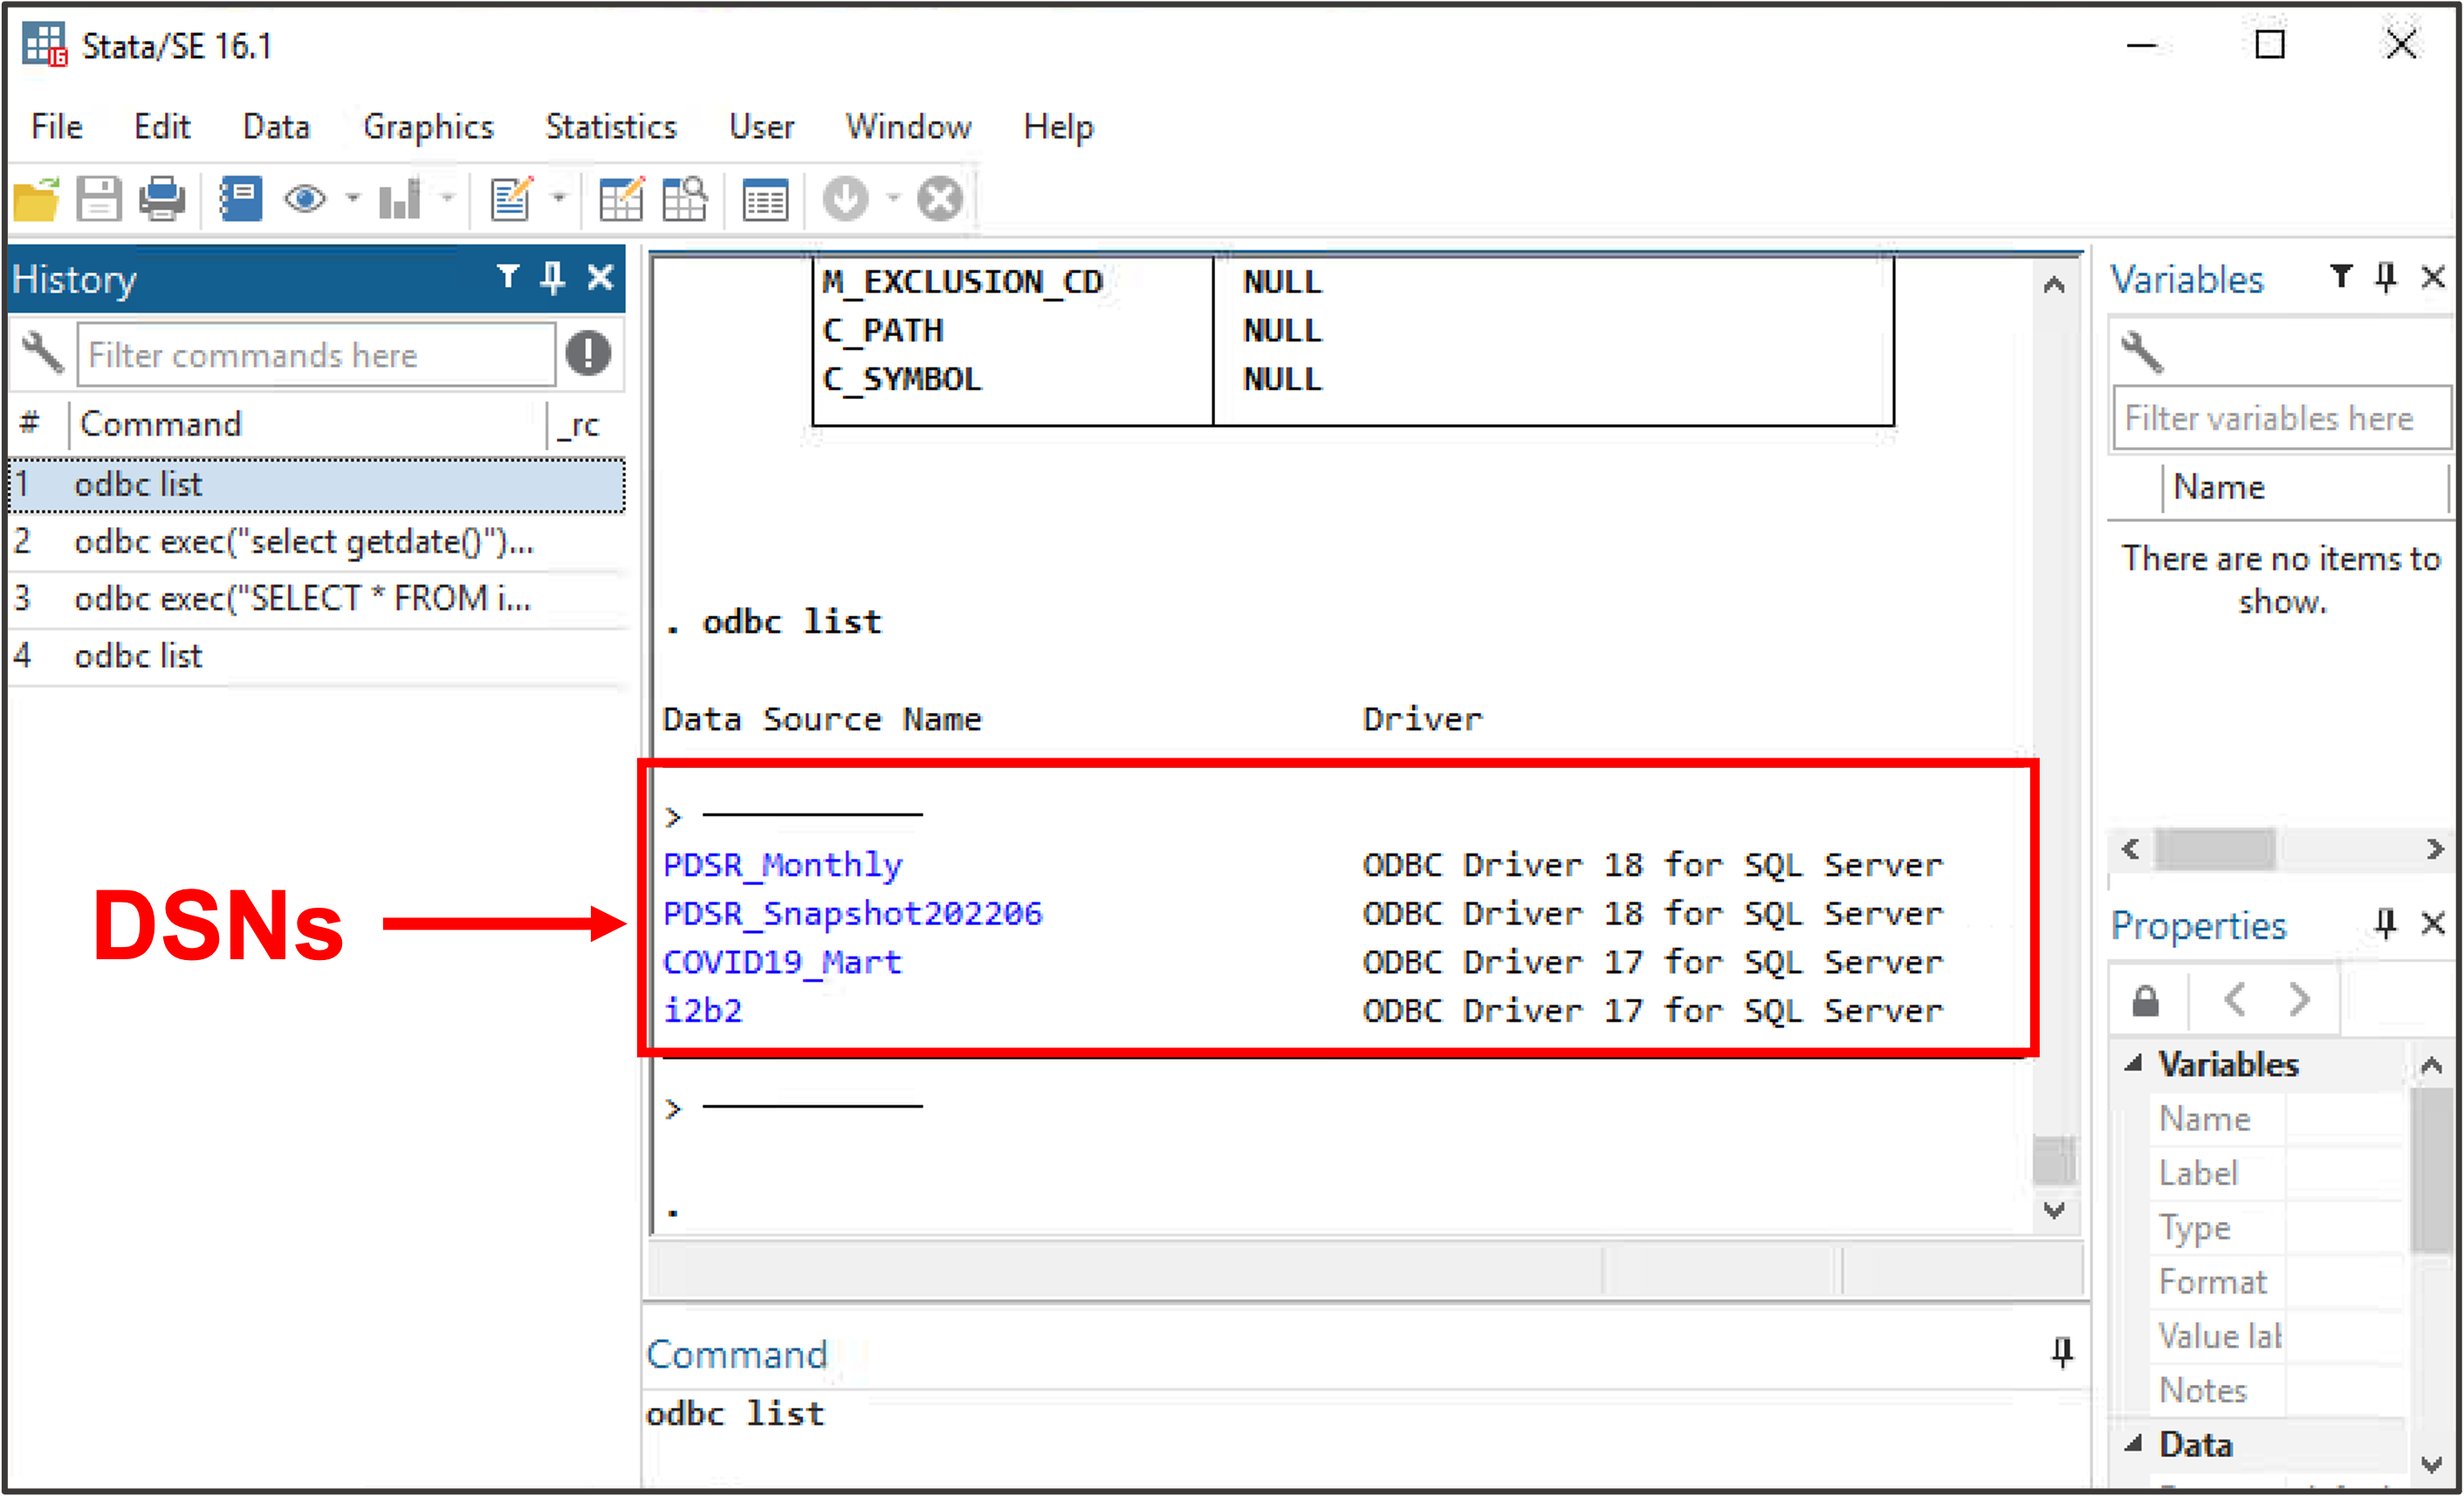Open the Do-file Editor icon

pos(512,199)
